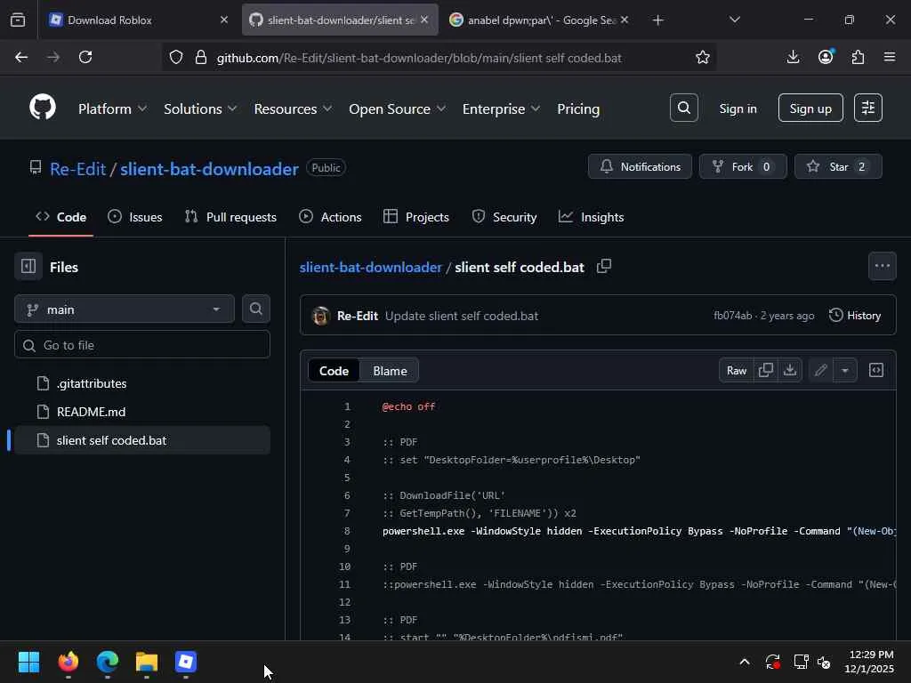The image size is (911, 683).
Task: Show hidden system tray icons chevron
Action: coord(745,662)
